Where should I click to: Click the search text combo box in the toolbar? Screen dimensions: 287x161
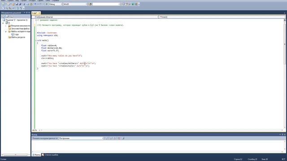pyautogui.click(x=106, y=4)
